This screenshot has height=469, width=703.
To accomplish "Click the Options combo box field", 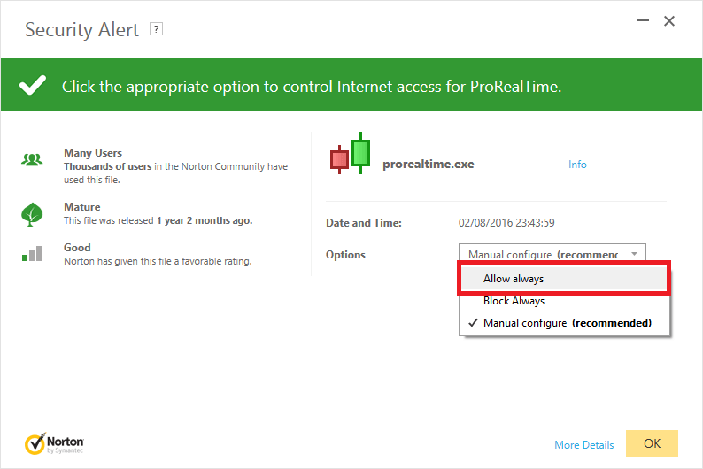I will click(542, 255).
